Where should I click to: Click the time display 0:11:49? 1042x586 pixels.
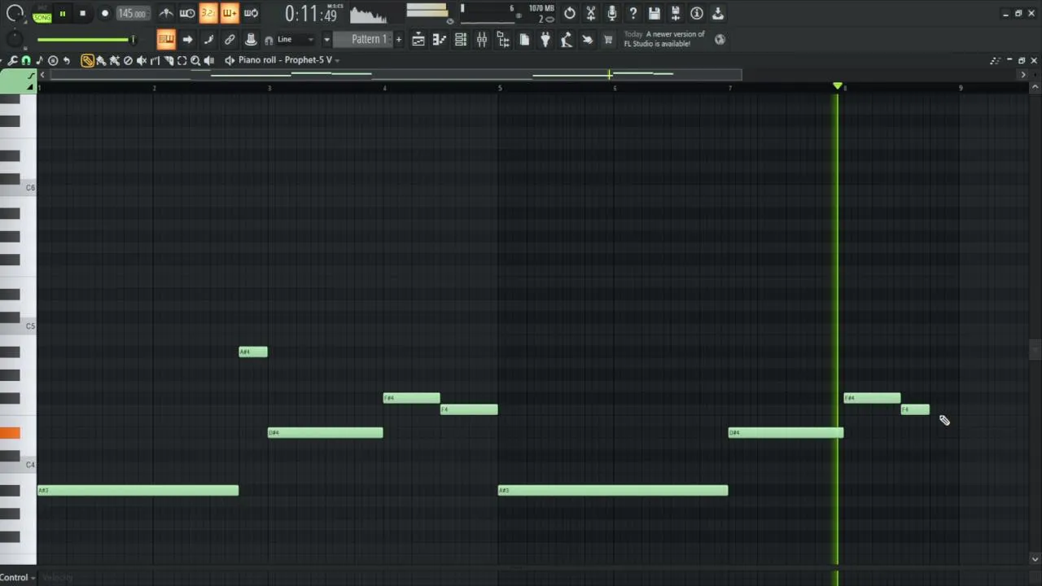coord(311,14)
